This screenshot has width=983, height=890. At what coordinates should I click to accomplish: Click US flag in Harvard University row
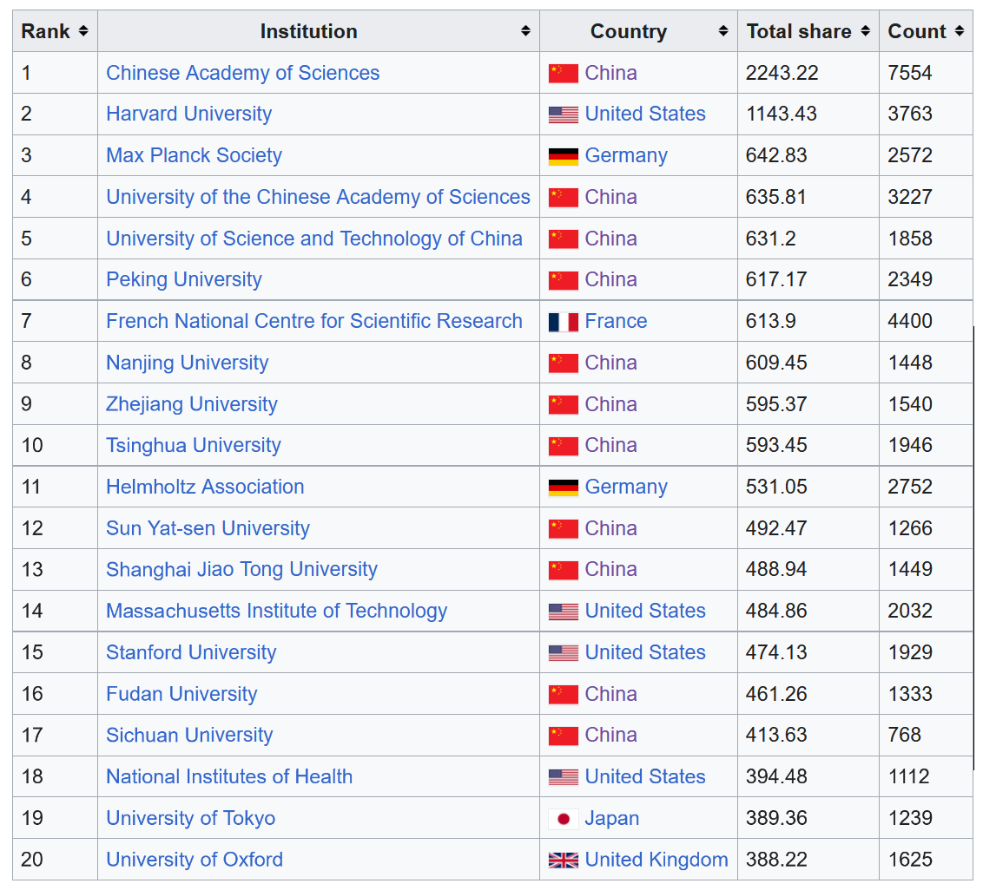tap(563, 115)
